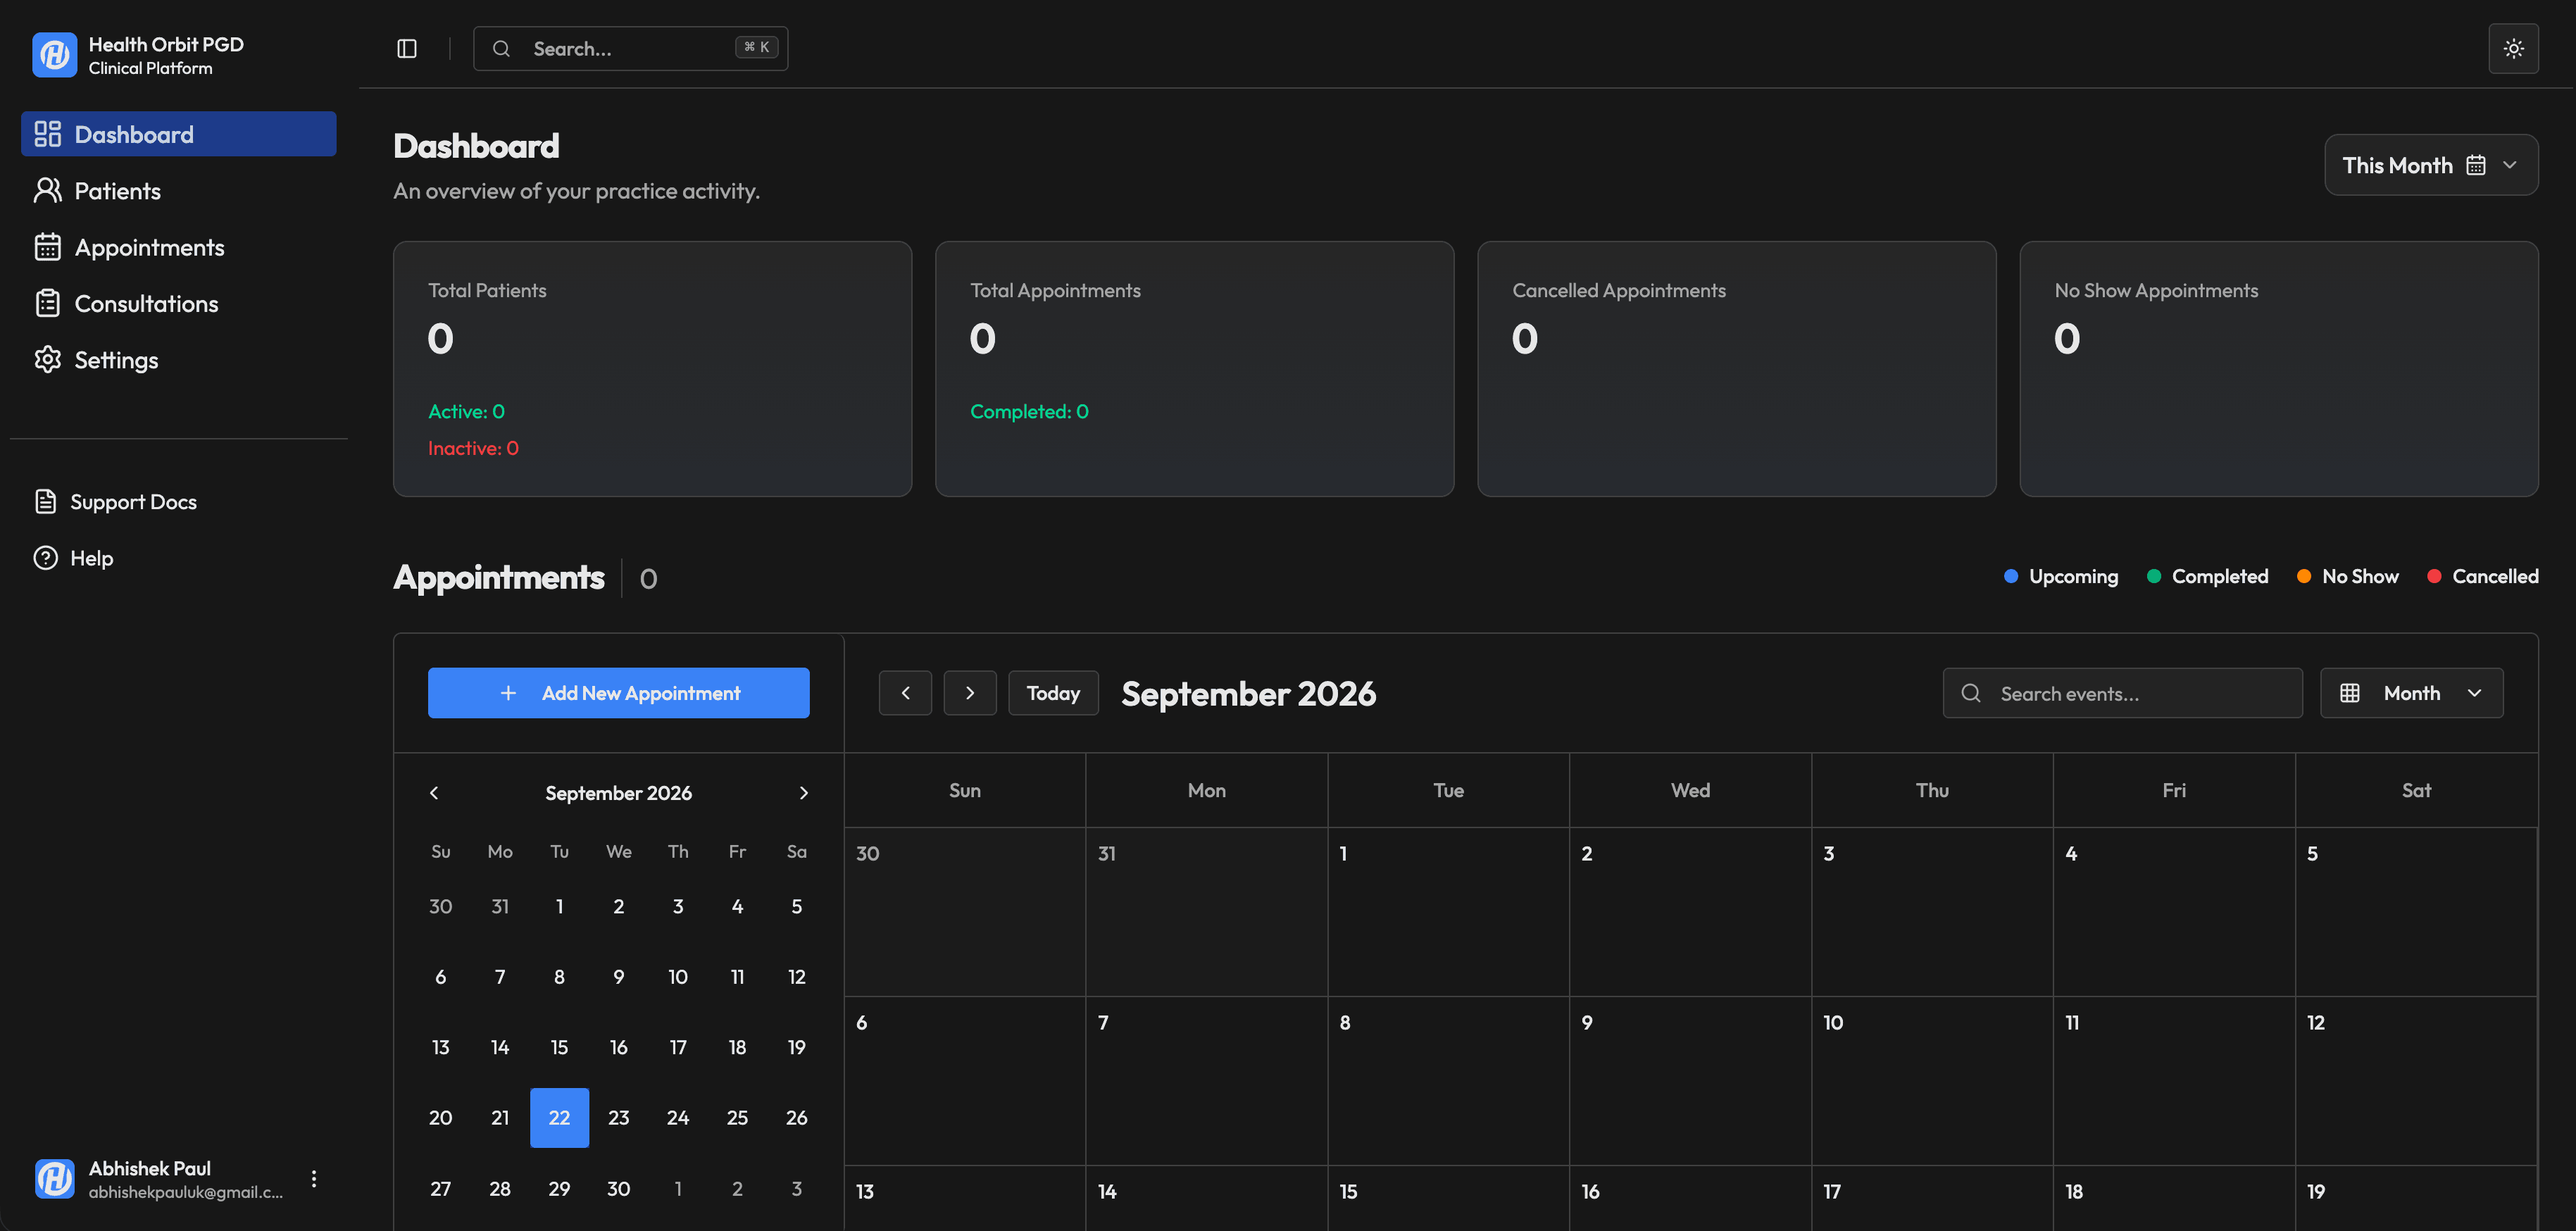Click the 'Completed: 0' text
This screenshot has height=1231, width=2576.
[1029, 411]
